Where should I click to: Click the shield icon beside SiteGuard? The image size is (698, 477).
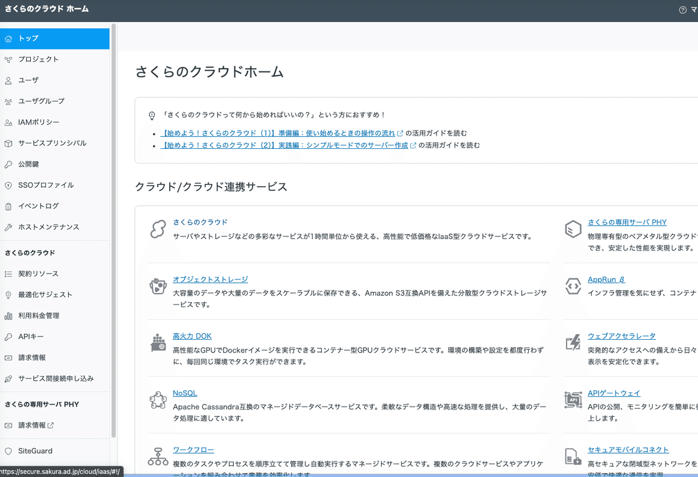[8, 451]
